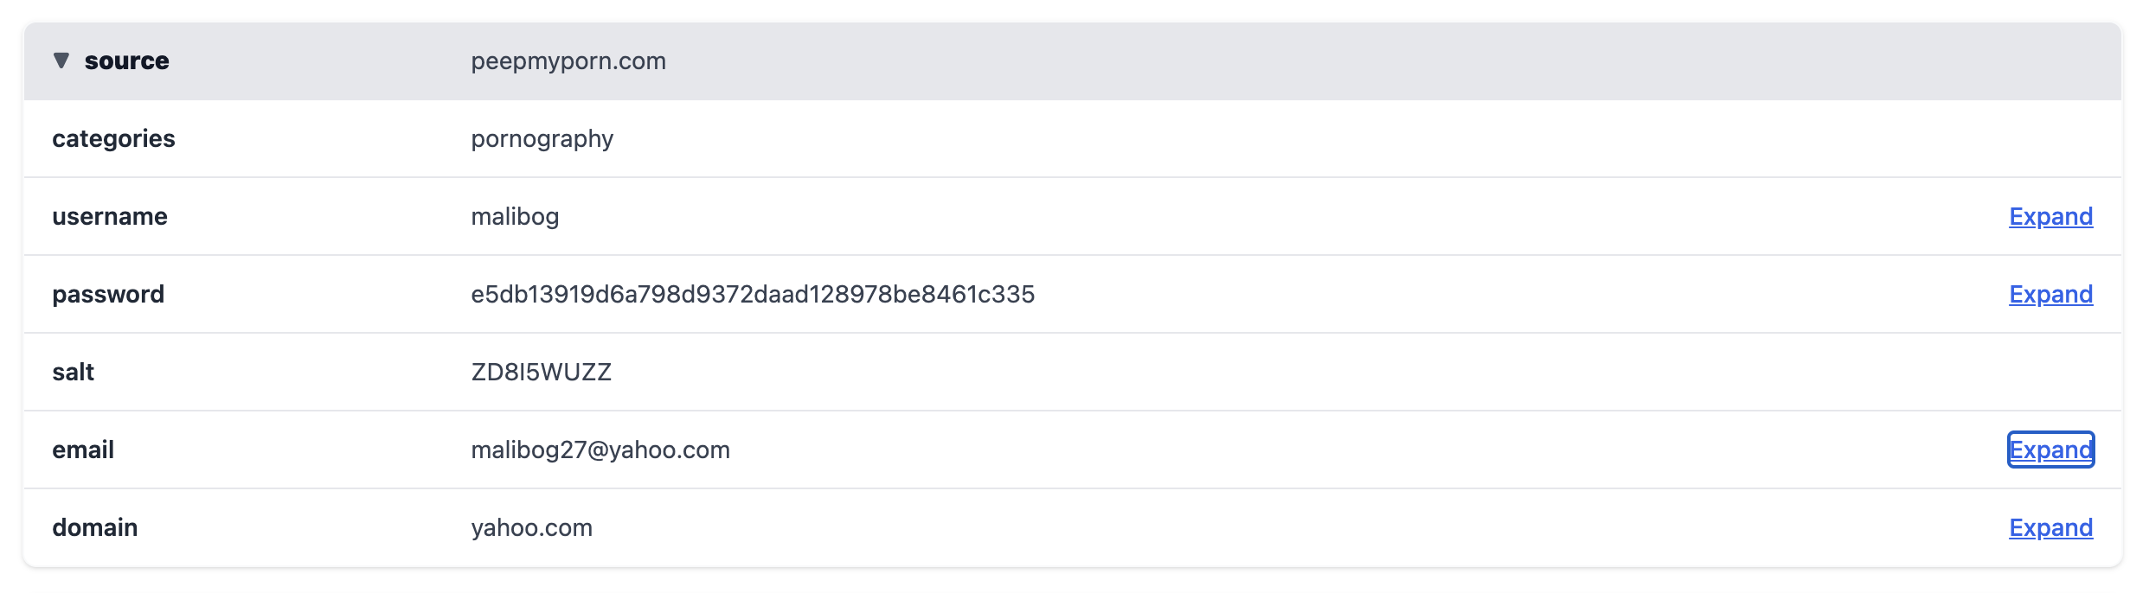Select the pornography category value

click(542, 138)
